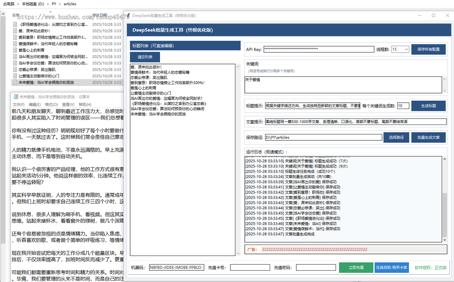Viewport: 454px width, 282px height.
Task: Click 在线自助-购买卡密 button
Action: tap(392, 267)
